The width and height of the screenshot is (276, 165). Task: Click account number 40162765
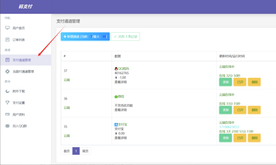pos(122,73)
